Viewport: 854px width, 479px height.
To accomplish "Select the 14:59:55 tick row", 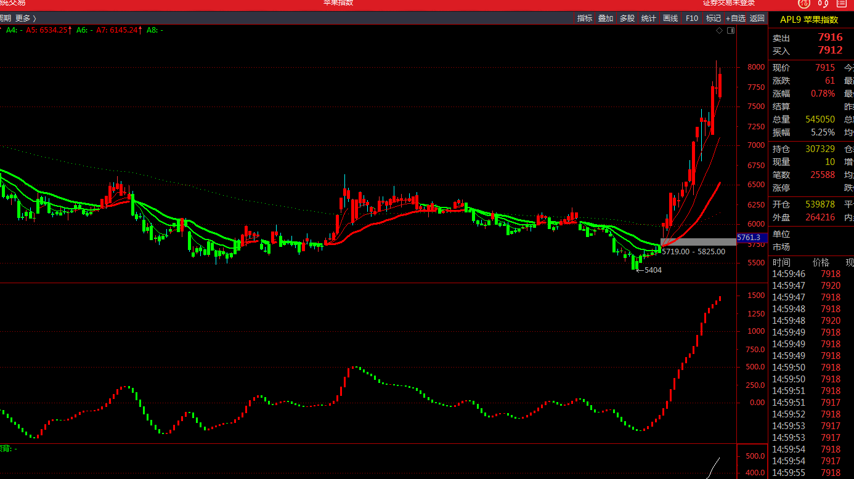I will (811, 473).
